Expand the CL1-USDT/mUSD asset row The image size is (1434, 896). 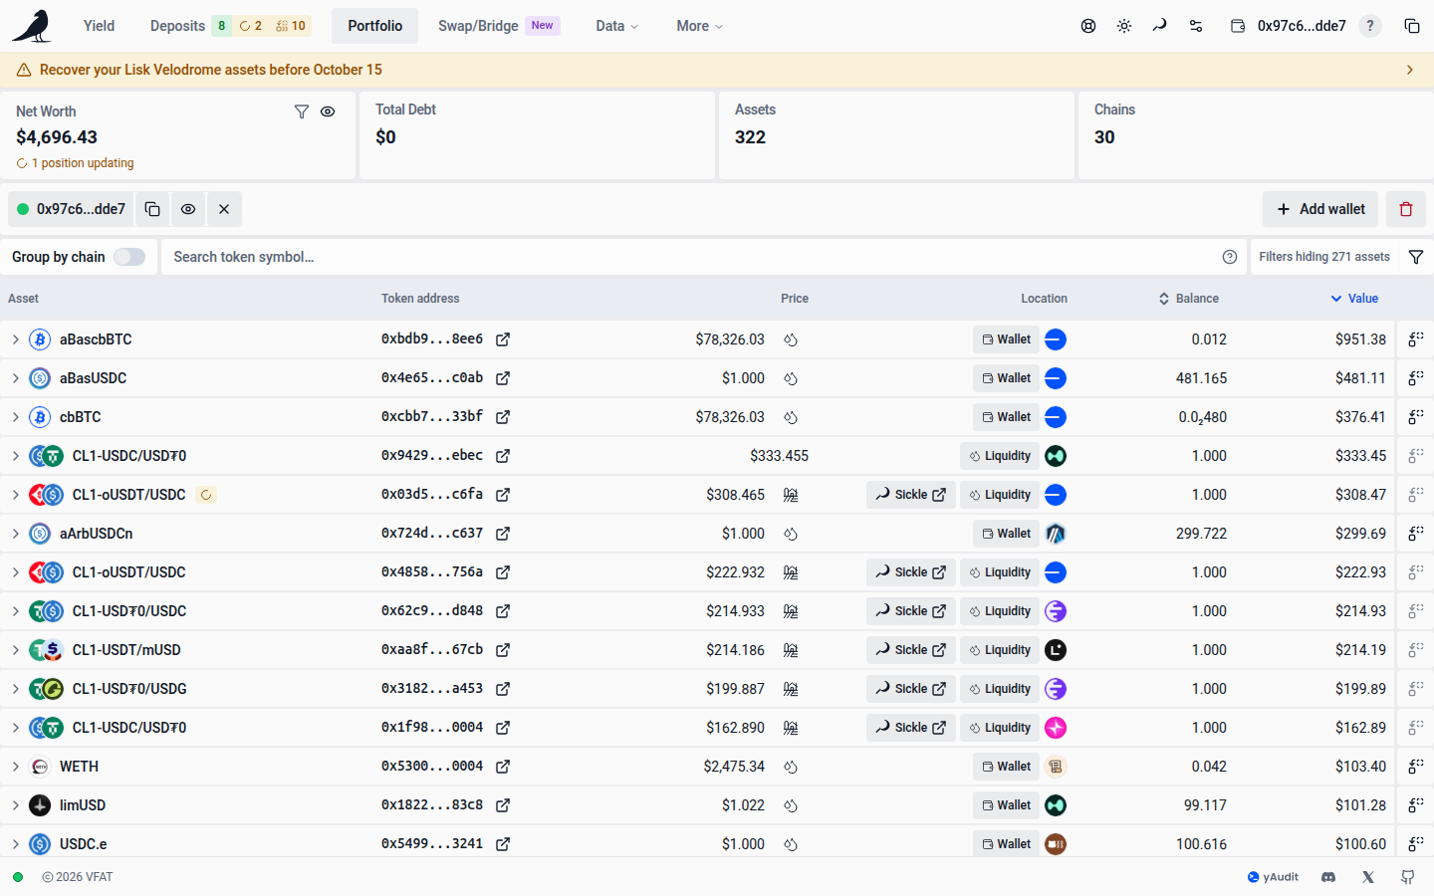tap(16, 650)
